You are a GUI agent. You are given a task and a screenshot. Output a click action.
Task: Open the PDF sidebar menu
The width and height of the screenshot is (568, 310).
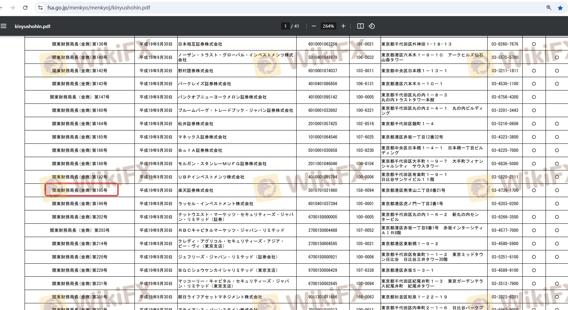(x=4, y=26)
